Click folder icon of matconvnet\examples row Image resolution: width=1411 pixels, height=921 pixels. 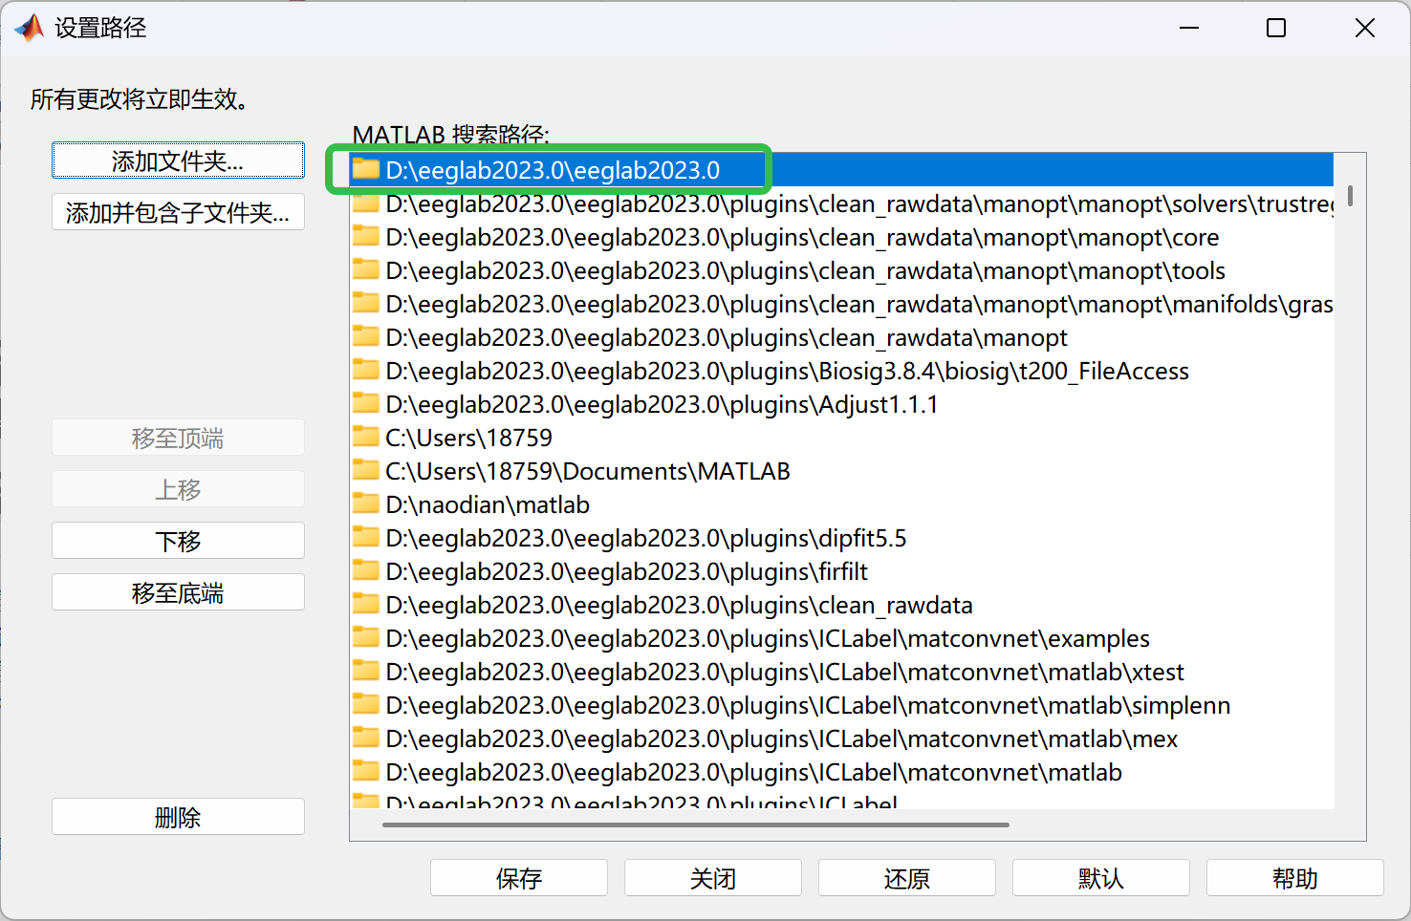pos(366,637)
